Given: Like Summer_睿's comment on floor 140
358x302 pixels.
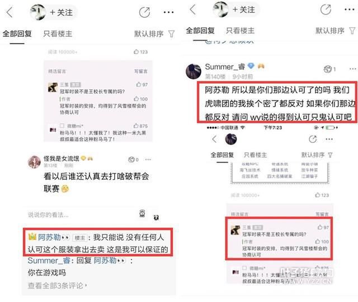Looking at the screenshot, I should (x=330, y=69).
